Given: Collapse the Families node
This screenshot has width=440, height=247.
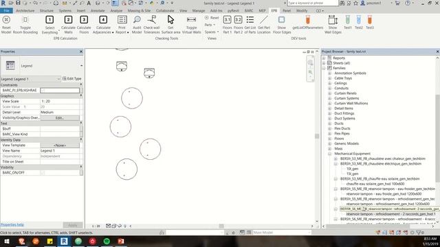Looking at the screenshot, I should (324, 68).
